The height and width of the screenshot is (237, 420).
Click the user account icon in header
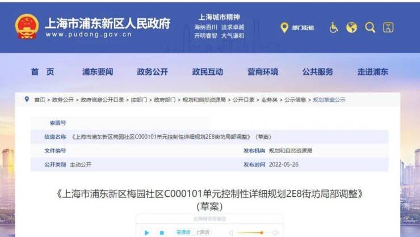(x=388, y=27)
